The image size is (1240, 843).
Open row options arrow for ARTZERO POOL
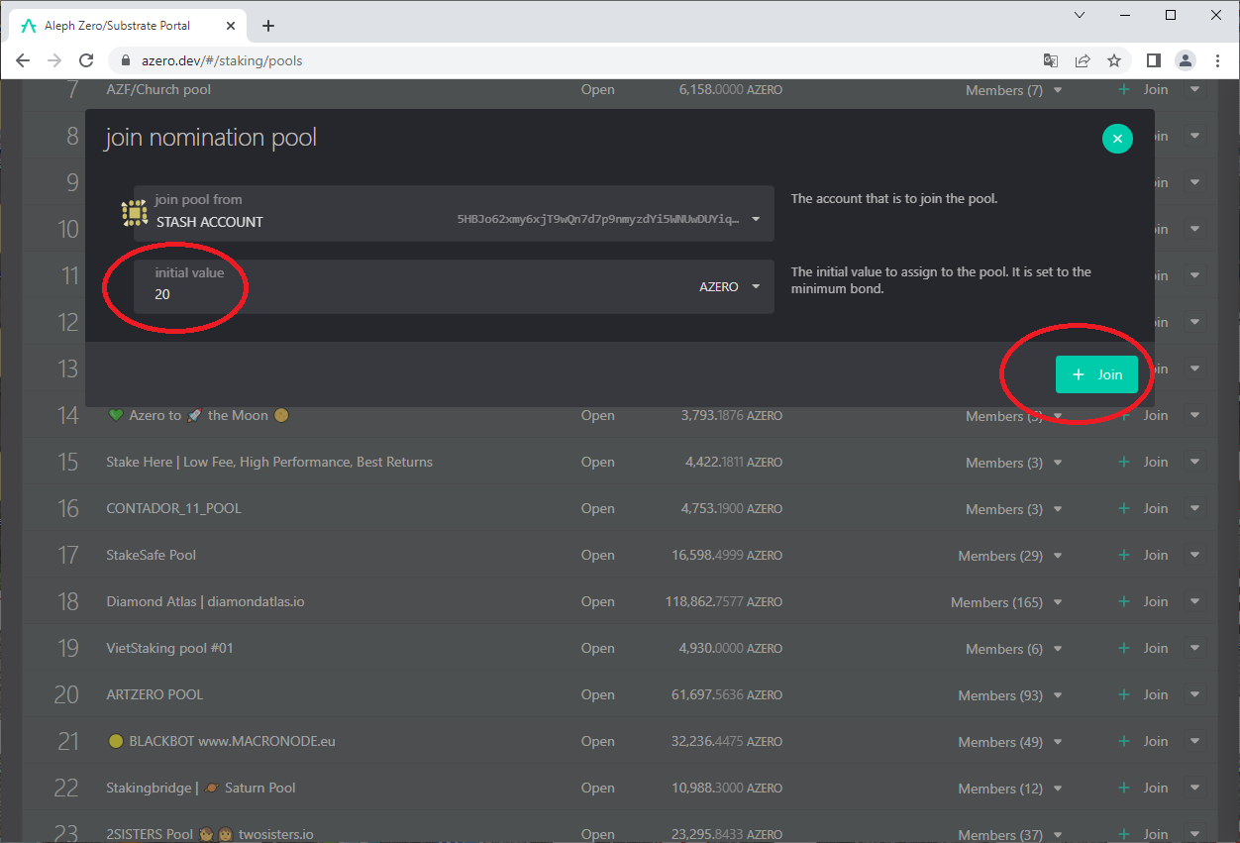pos(1195,694)
